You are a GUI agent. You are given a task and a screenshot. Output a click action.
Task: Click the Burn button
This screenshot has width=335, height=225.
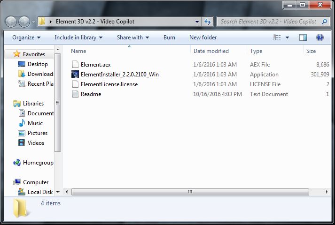coord(169,37)
